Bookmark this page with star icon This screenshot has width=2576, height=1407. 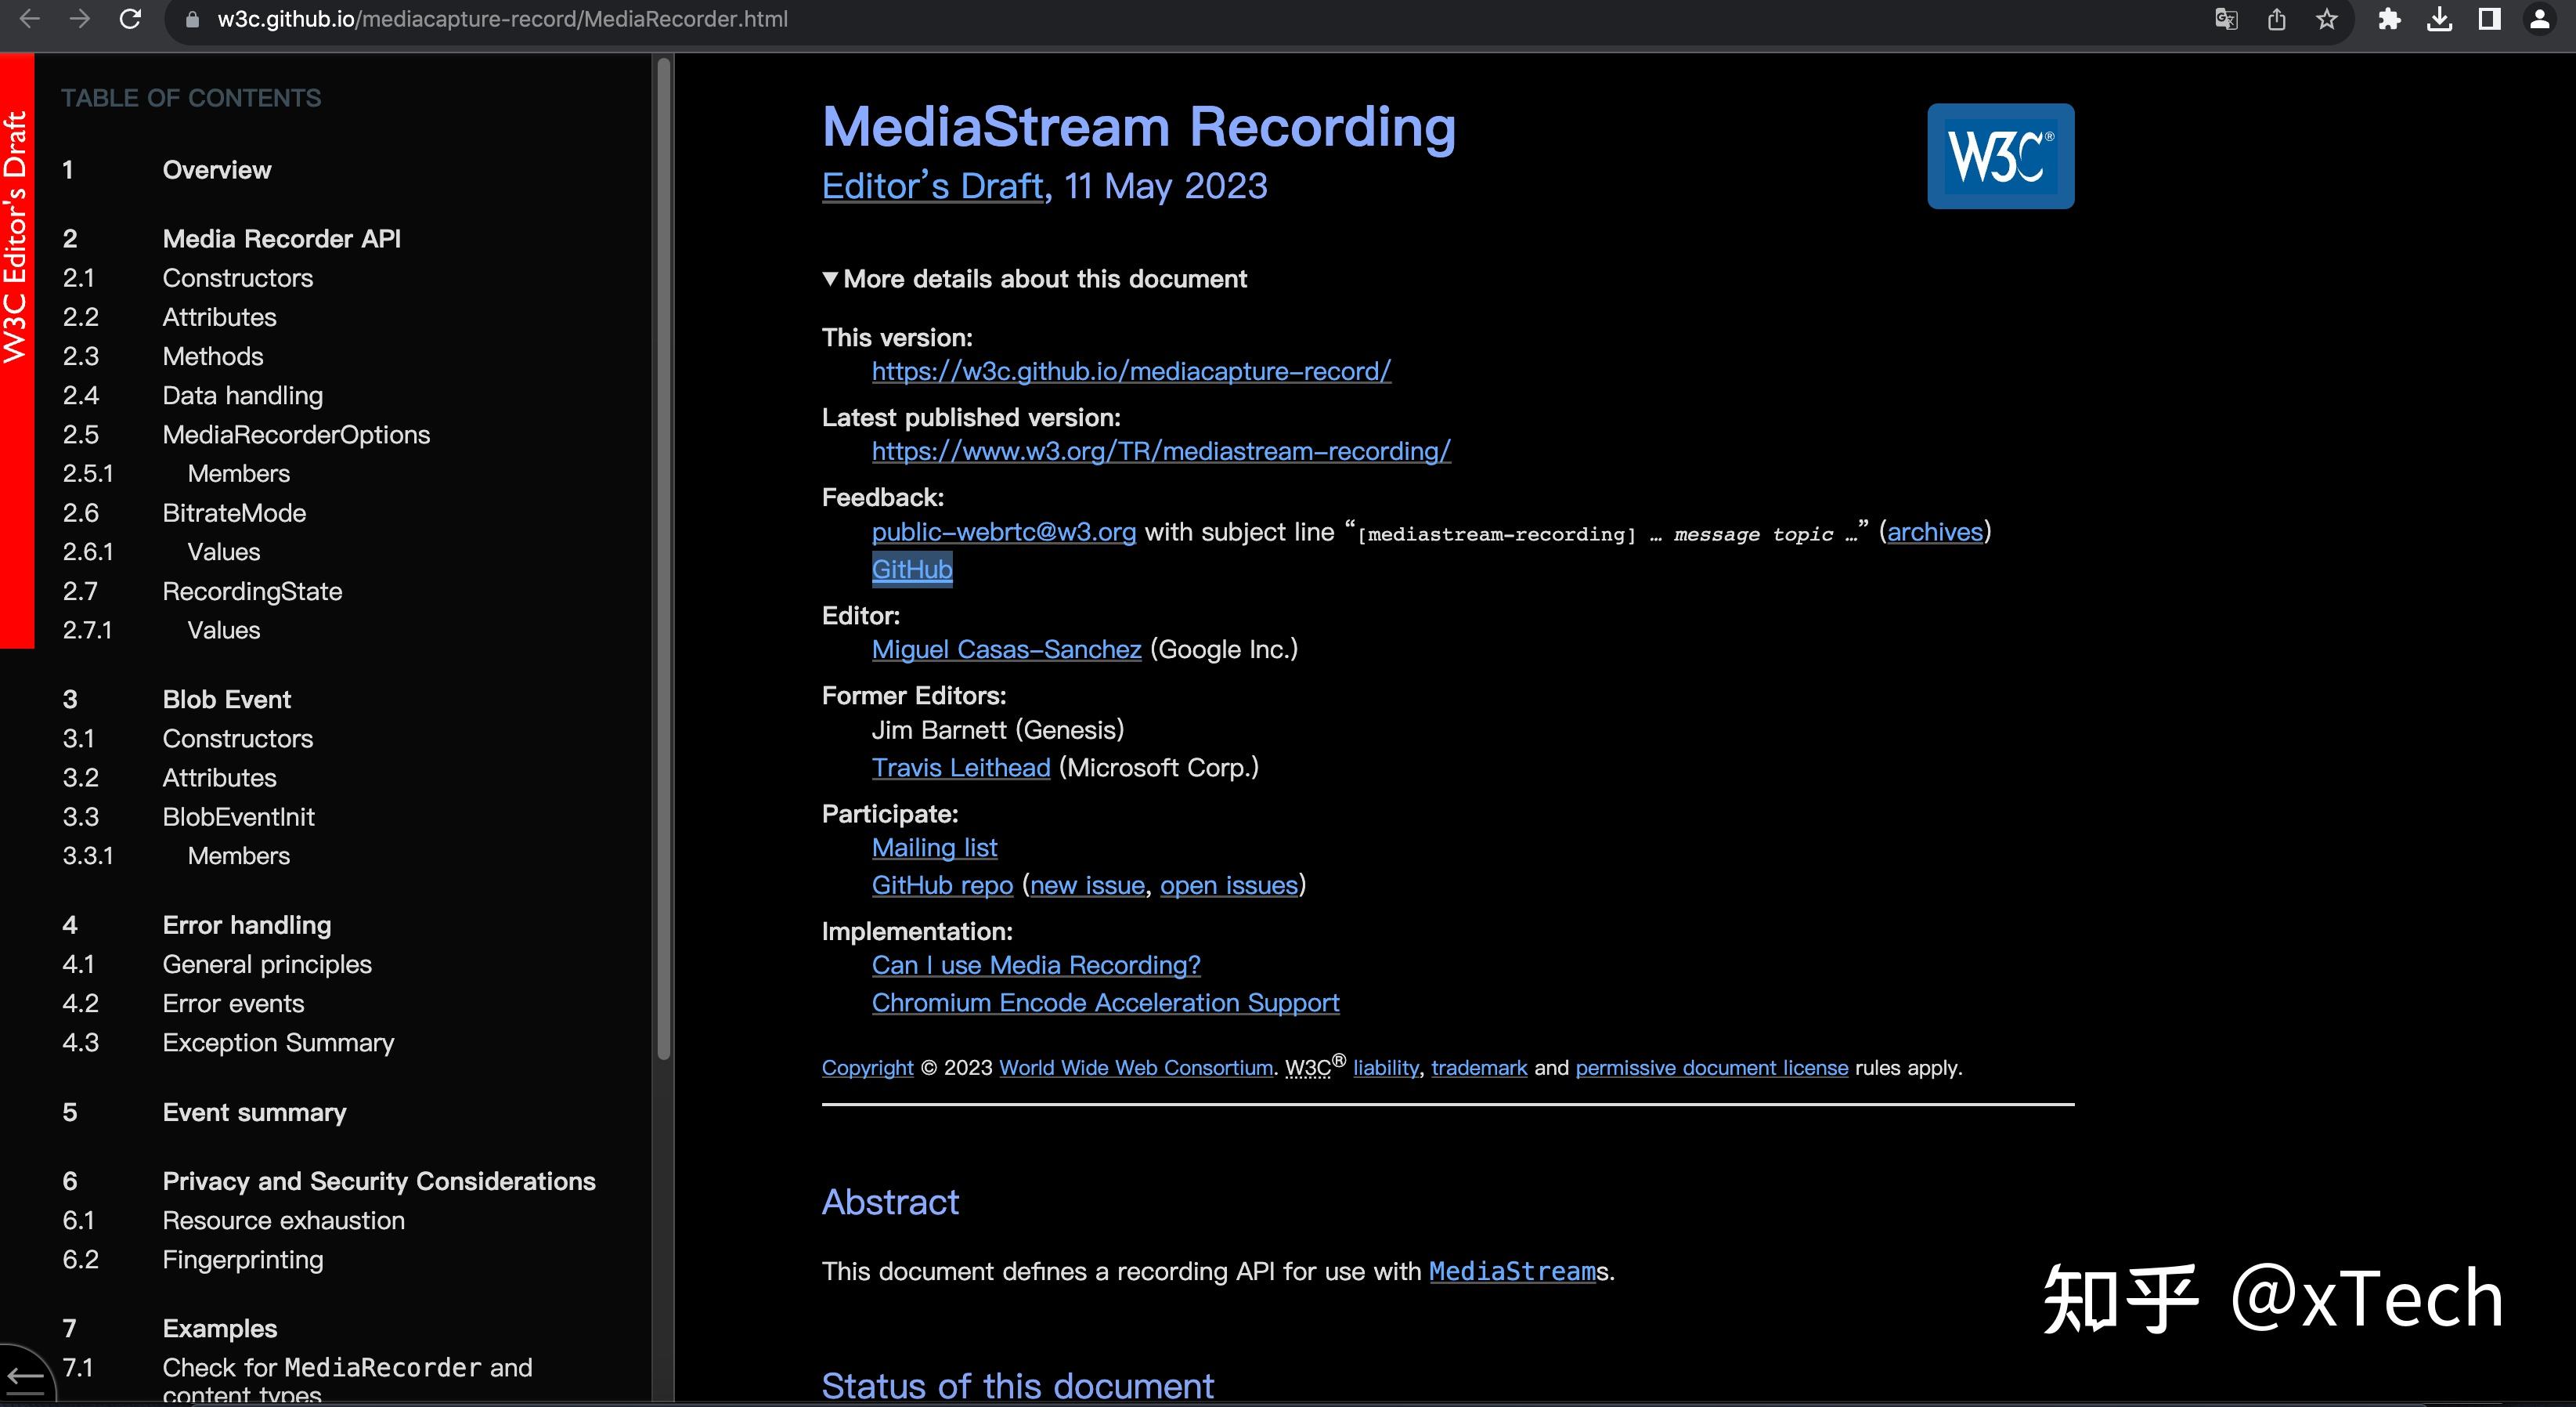pyautogui.click(x=2327, y=19)
